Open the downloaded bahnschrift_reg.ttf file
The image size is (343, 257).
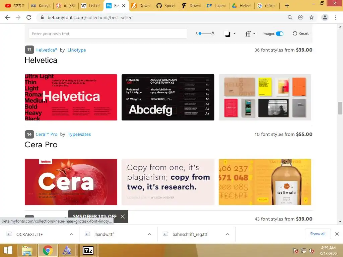[x=190, y=234]
